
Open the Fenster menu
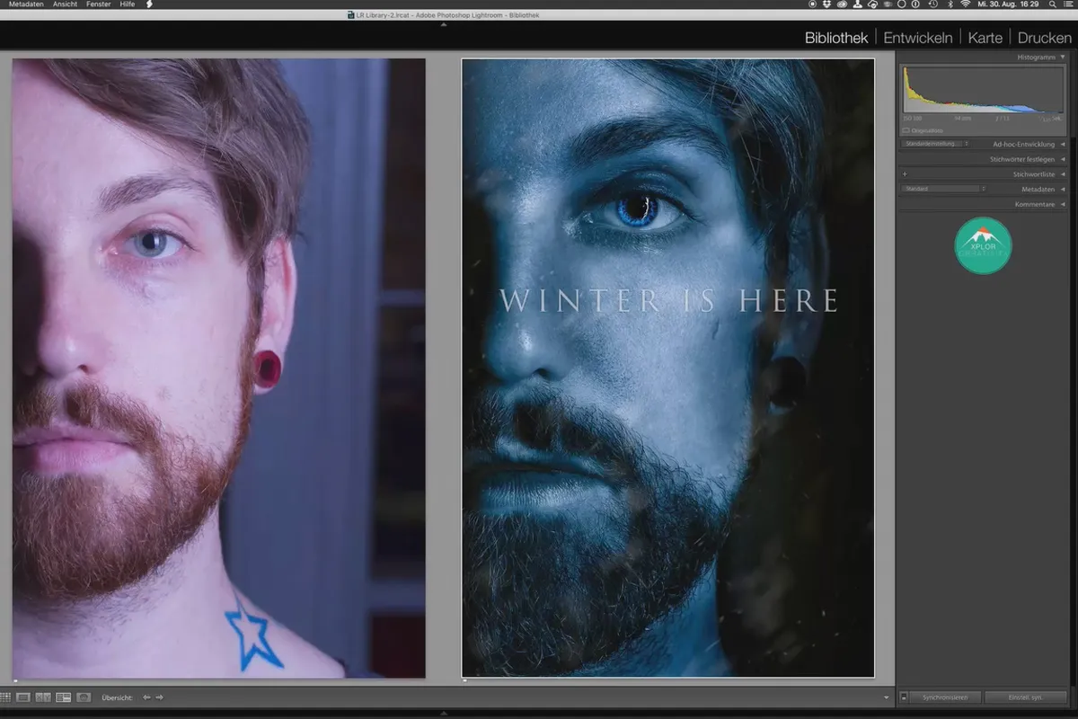click(99, 4)
